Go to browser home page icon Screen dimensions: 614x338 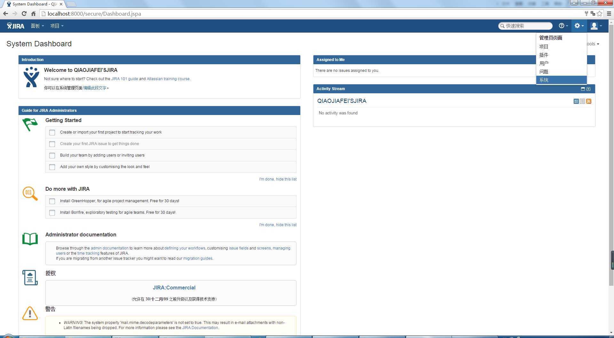pos(33,14)
